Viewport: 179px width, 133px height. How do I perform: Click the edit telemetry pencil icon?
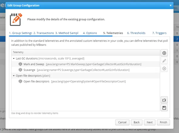[x=164, y=61]
